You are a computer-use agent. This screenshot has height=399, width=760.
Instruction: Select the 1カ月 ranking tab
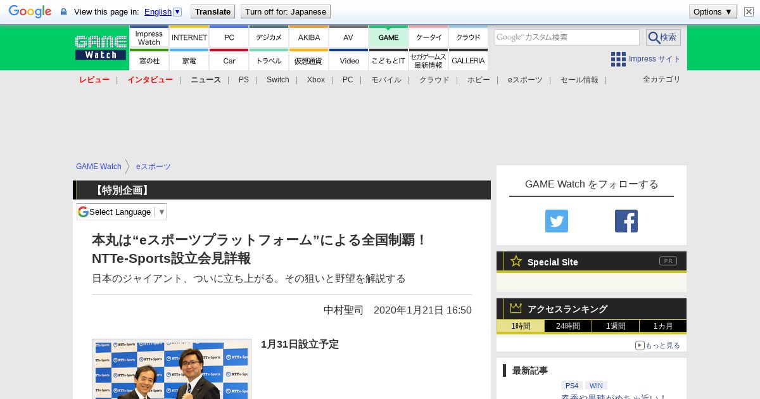[x=663, y=326]
